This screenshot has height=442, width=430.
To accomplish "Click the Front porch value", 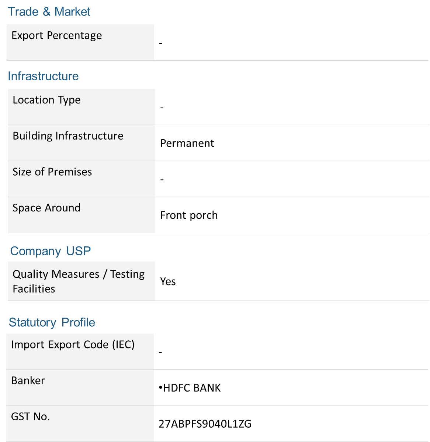I will (x=189, y=215).
